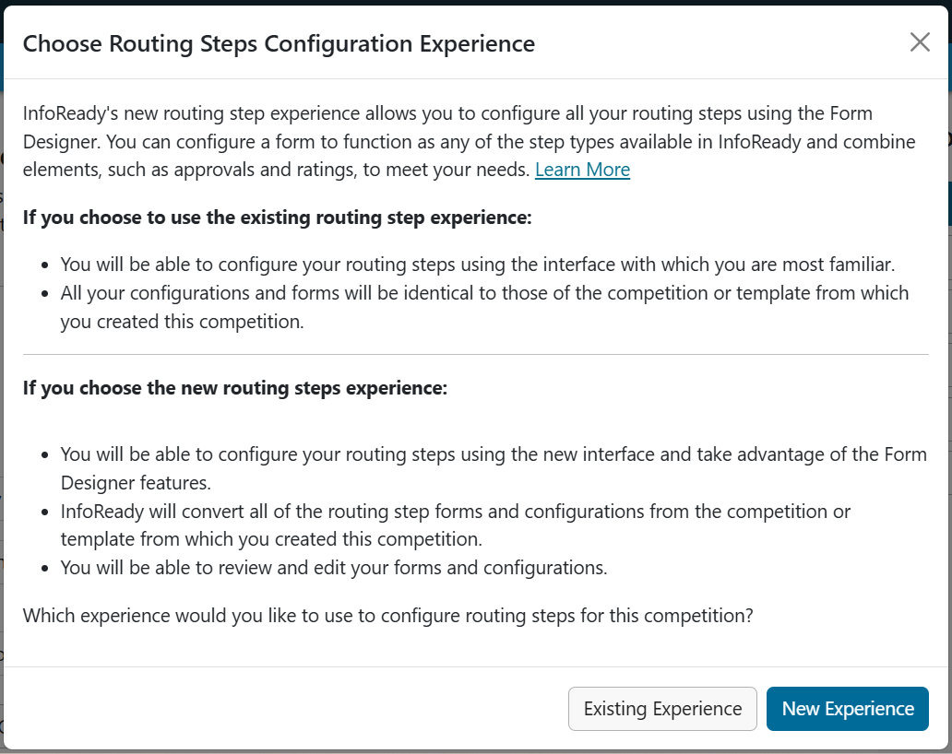Screen dimensions: 952x754
Task: Click the final question about configuring routing steps
Action: point(387,615)
